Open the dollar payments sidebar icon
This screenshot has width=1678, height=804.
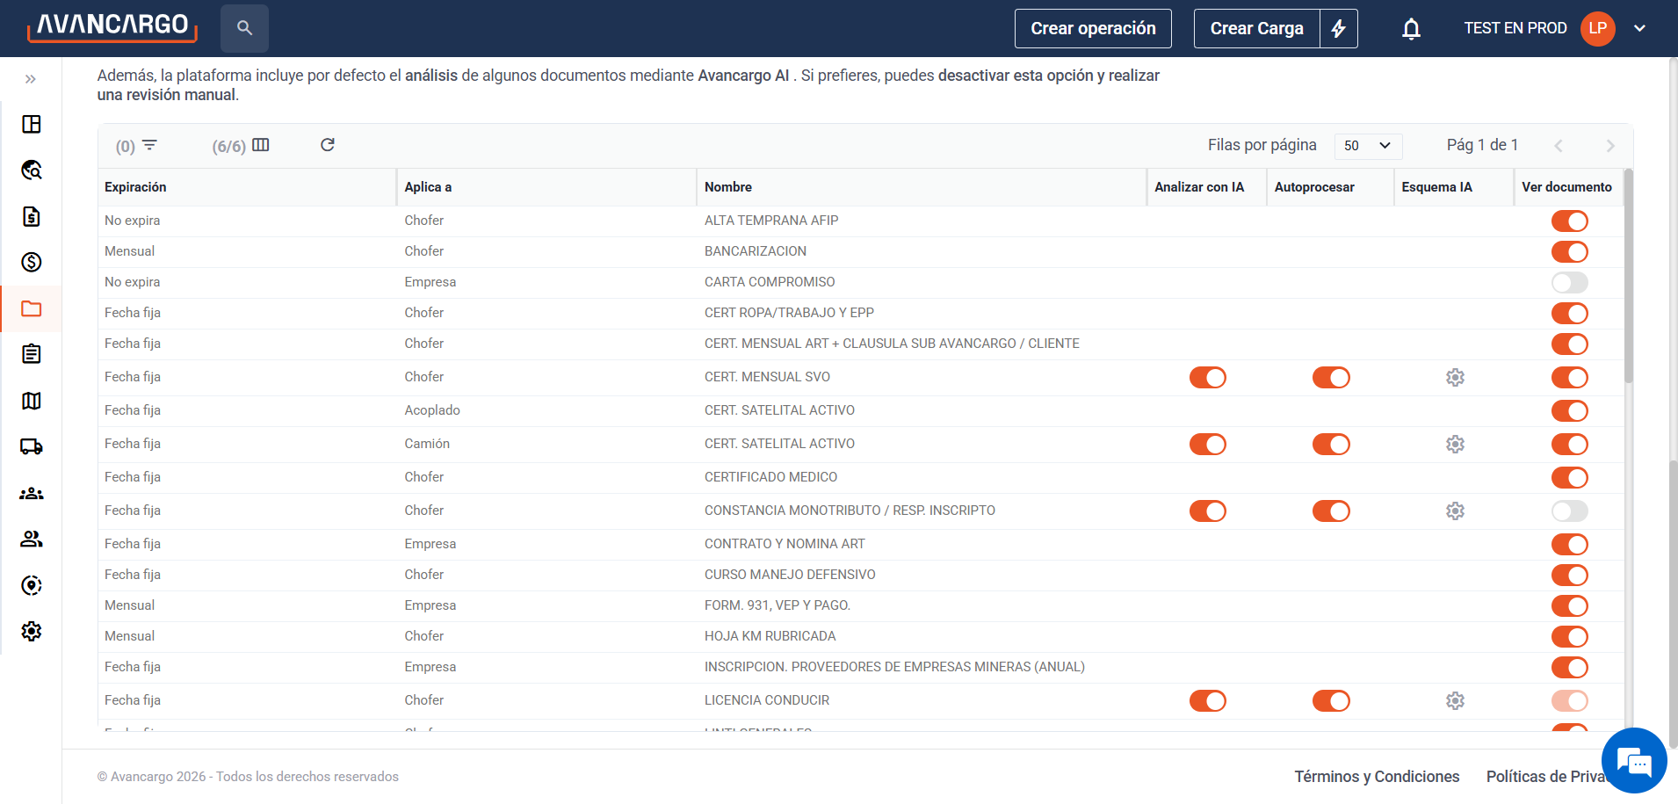click(32, 262)
